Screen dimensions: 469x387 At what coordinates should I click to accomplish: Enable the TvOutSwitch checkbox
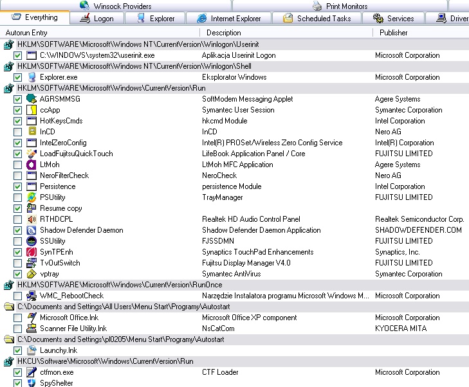17,263
